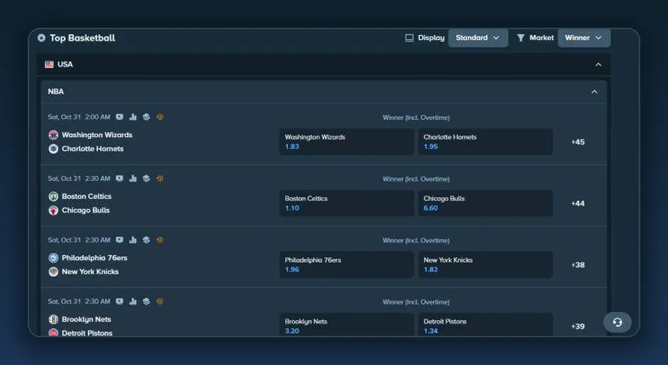The width and height of the screenshot is (668, 365).
Task: Open statistics chart icon for Wizards vs Hornets
Action: 133,116
